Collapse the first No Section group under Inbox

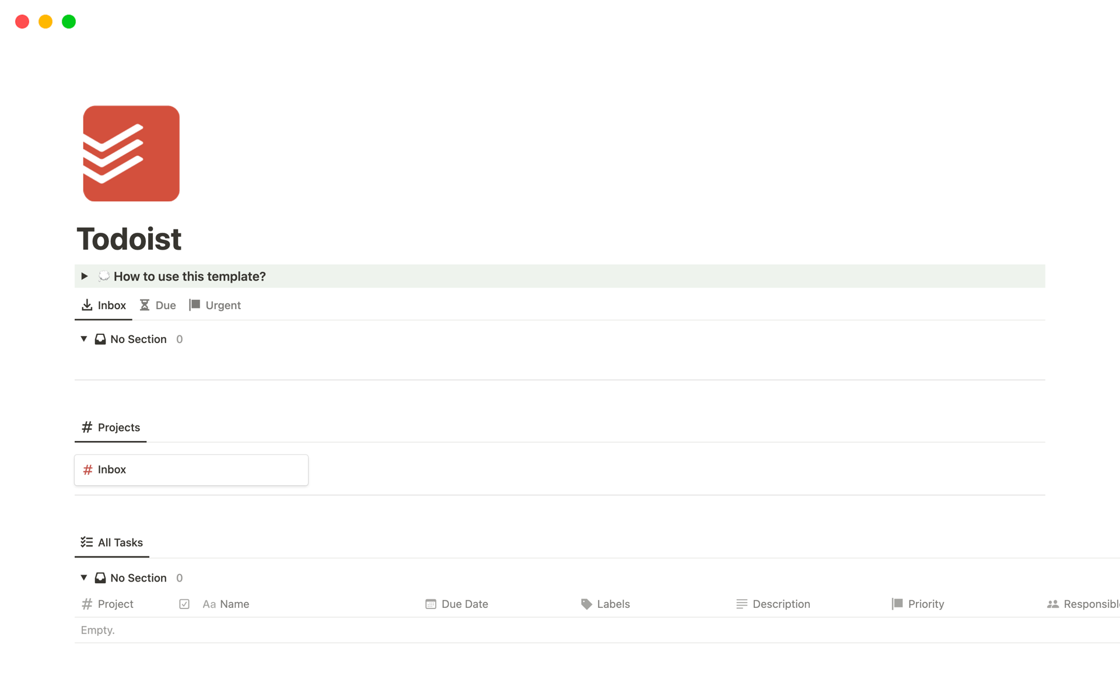click(84, 339)
